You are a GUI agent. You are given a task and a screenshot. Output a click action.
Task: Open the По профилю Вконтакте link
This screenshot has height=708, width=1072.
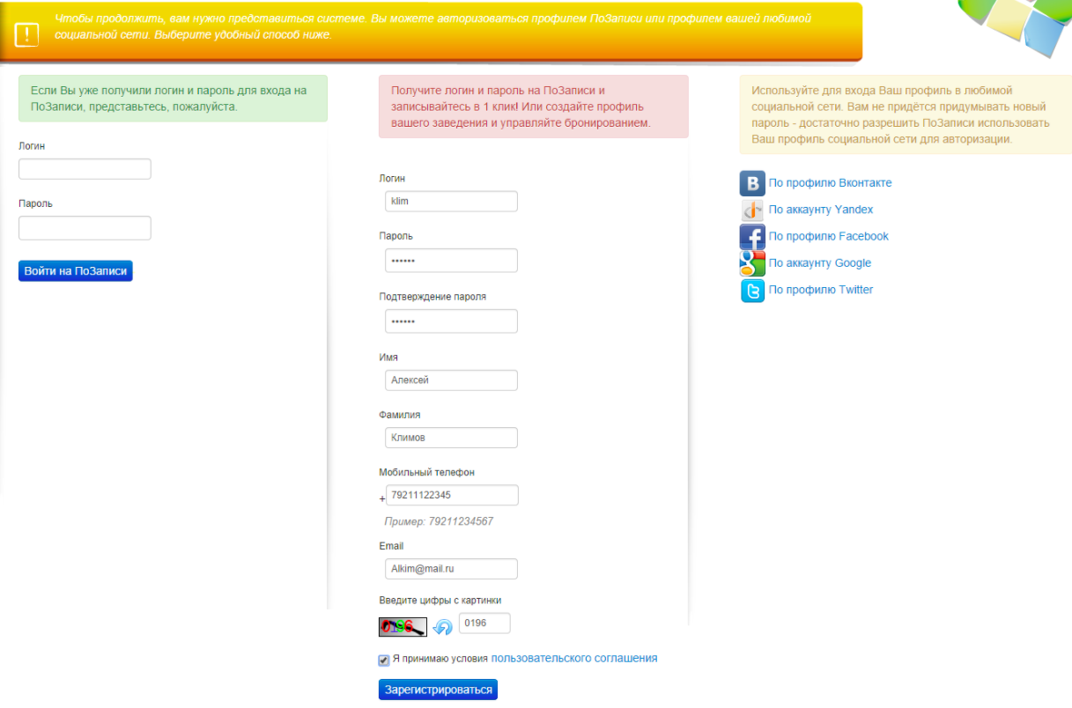830,183
